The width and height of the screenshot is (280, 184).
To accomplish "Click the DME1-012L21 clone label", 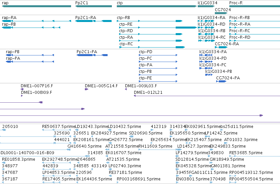I will click(148, 92).
